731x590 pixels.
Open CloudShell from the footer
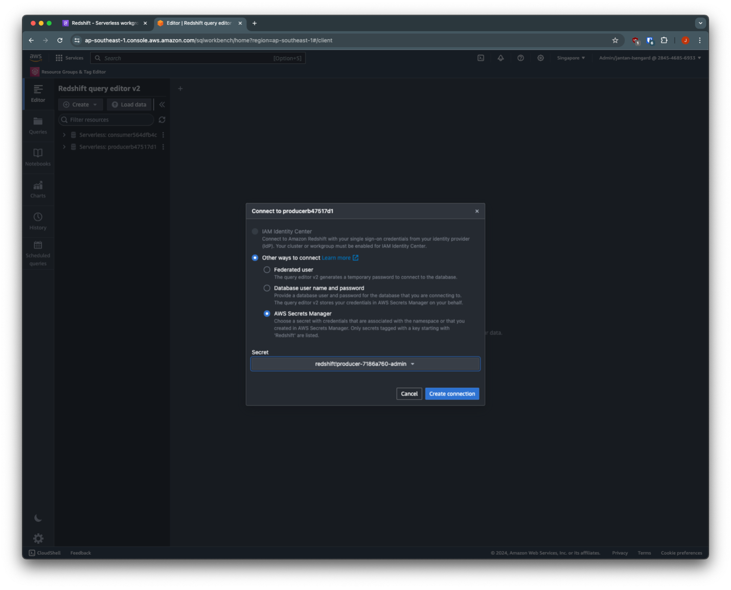point(44,553)
